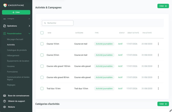Click the Opérations menu label

click(12, 26)
